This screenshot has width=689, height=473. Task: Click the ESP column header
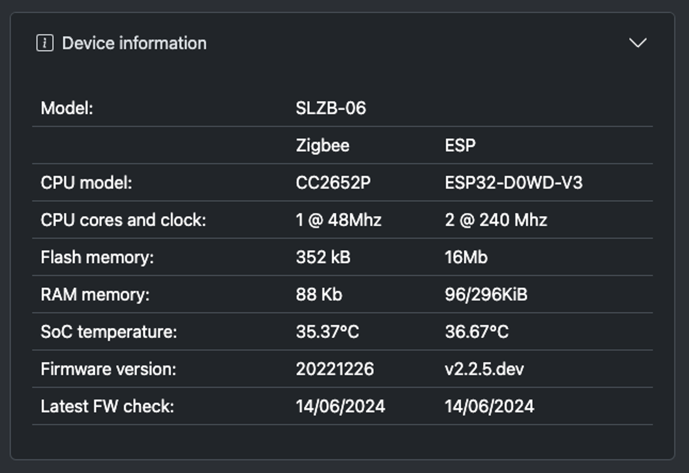[460, 146]
